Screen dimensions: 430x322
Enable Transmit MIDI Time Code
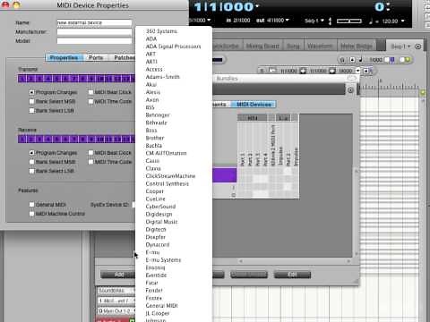[90, 101]
